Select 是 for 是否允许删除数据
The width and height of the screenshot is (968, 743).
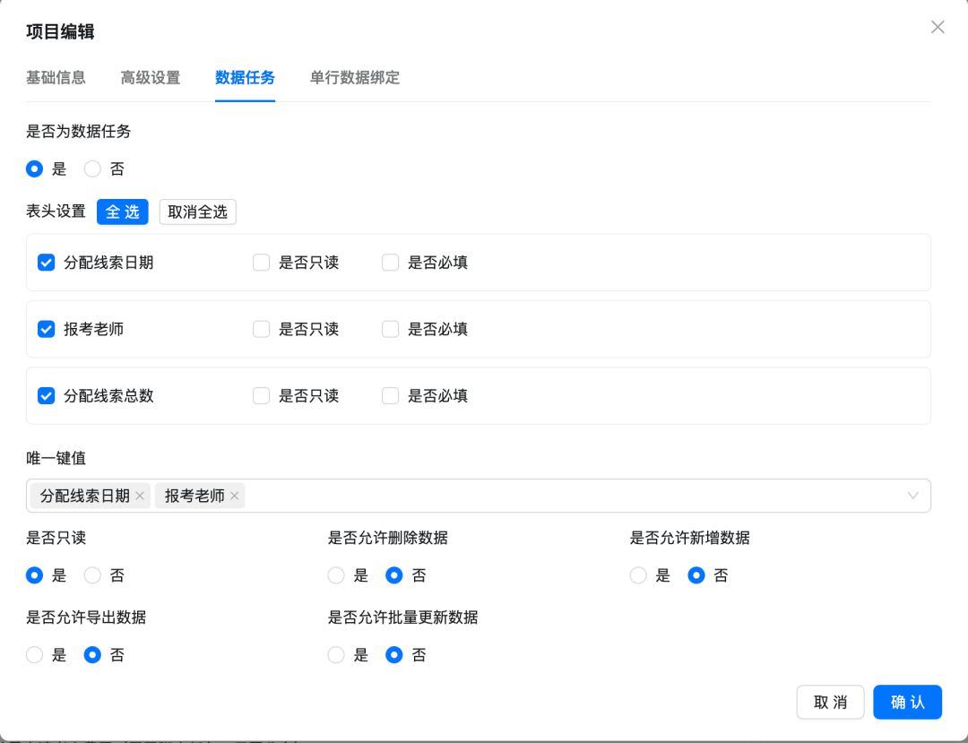click(336, 575)
